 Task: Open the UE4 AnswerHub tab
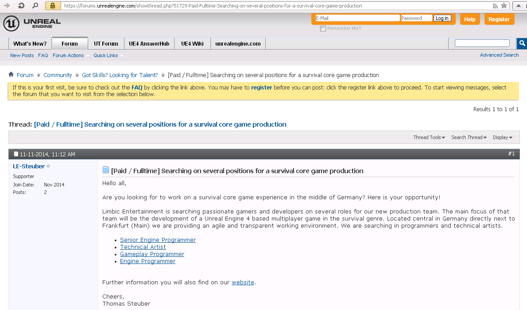149,44
